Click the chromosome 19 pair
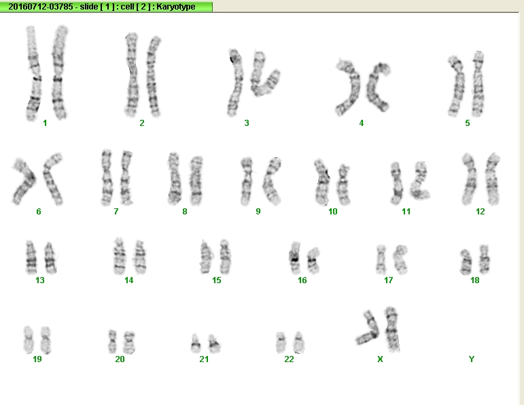Image resolution: width=524 pixels, height=405 pixels. click(37, 340)
